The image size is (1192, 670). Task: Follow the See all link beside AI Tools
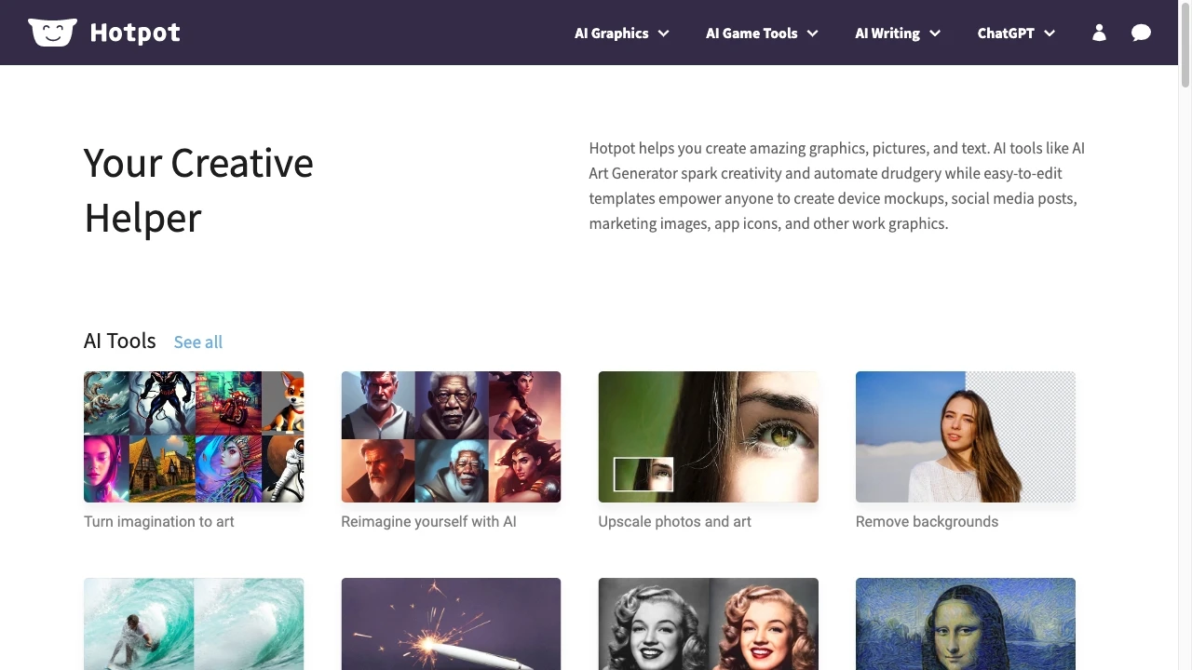(x=197, y=342)
